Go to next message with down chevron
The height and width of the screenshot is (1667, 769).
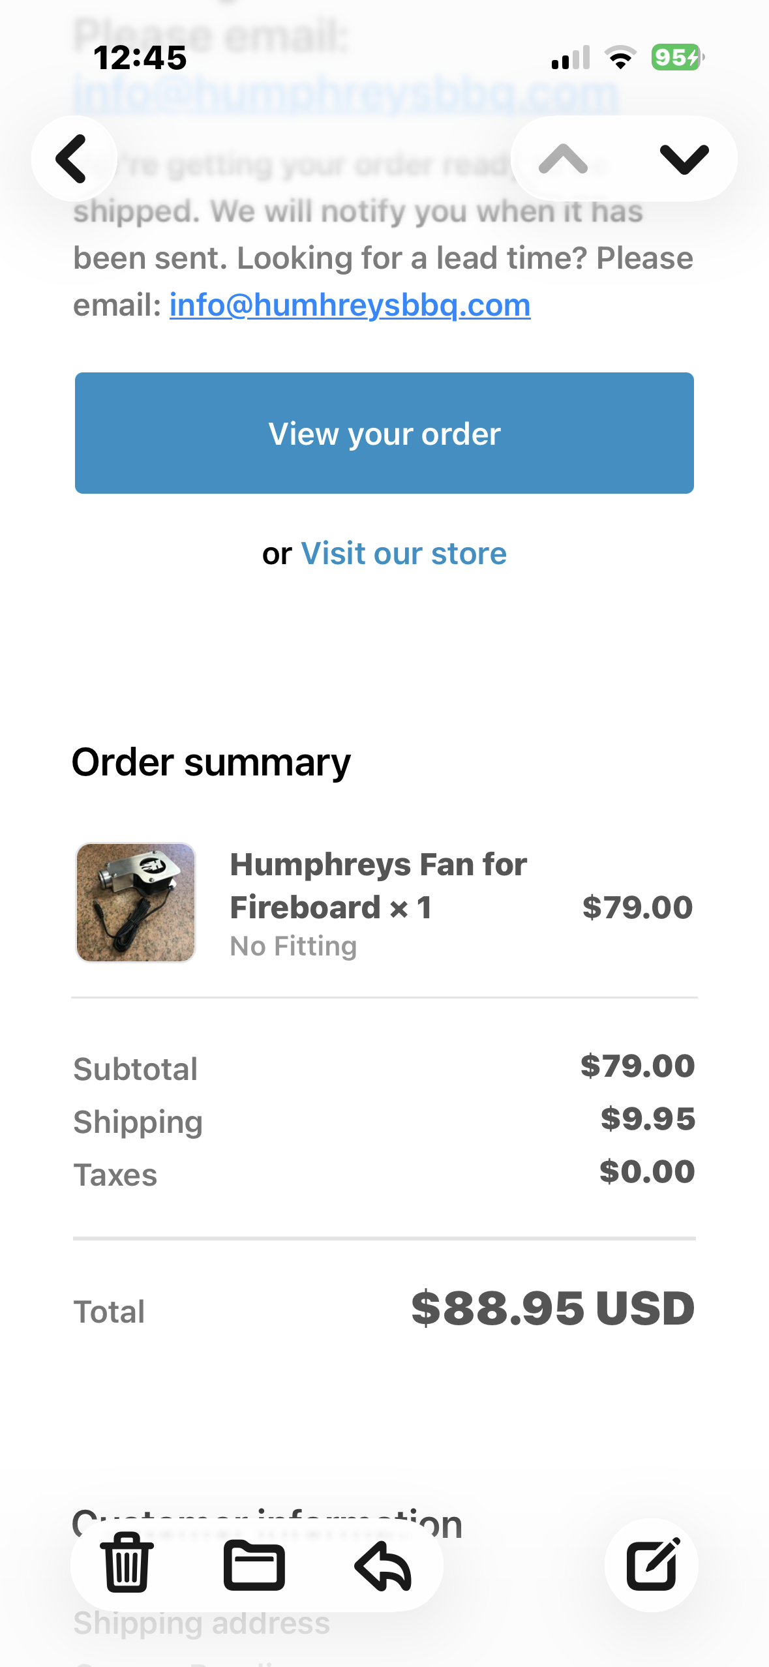(684, 158)
